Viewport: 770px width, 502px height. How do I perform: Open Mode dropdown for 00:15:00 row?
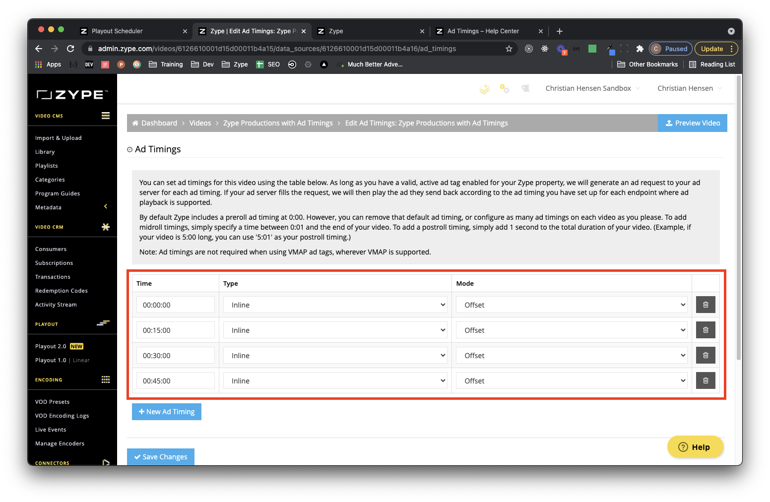pos(572,330)
